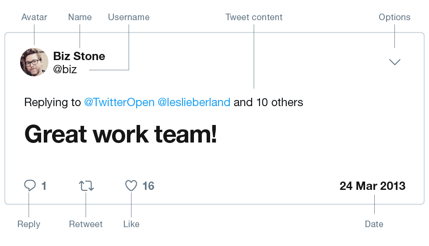Click the @biz username
Image resolution: width=429 pixels, height=246 pixels.
pyautogui.click(x=65, y=69)
